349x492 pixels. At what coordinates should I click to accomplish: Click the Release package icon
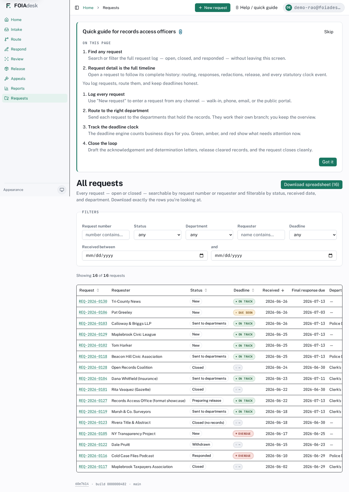pos(7,69)
